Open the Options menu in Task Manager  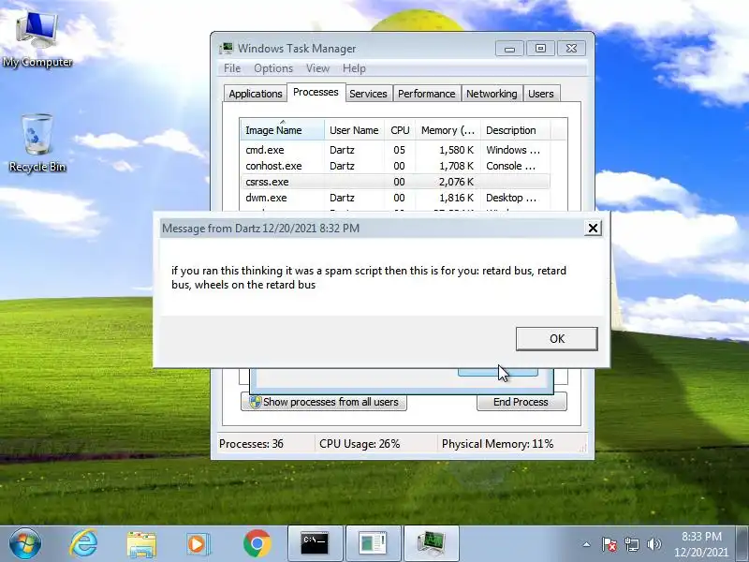[273, 68]
